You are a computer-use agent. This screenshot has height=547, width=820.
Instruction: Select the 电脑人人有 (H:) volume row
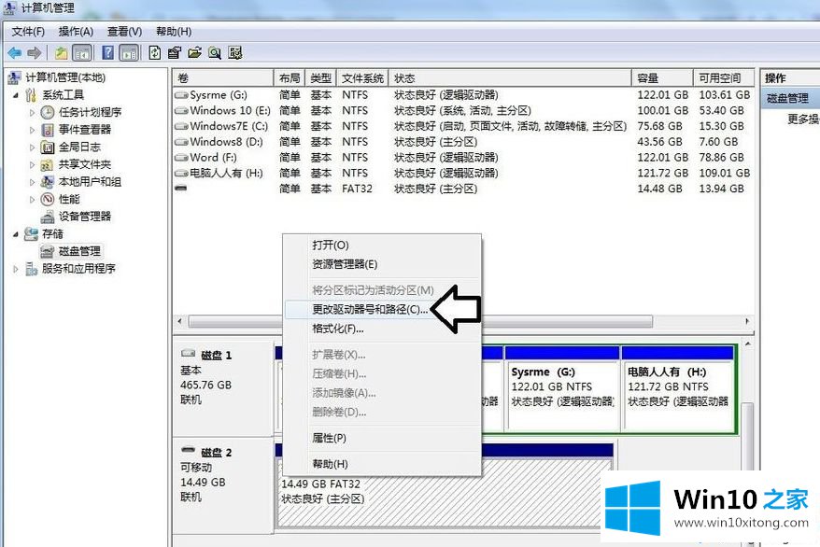(x=463, y=173)
